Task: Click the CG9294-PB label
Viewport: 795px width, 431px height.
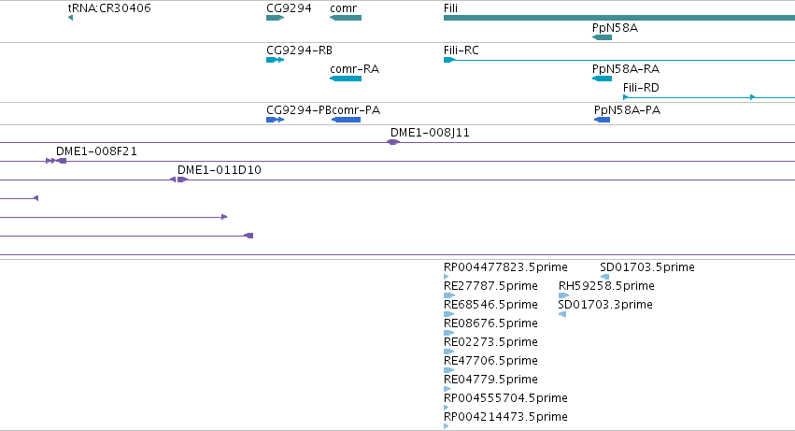Action: pyautogui.click(x=299, y=110)
